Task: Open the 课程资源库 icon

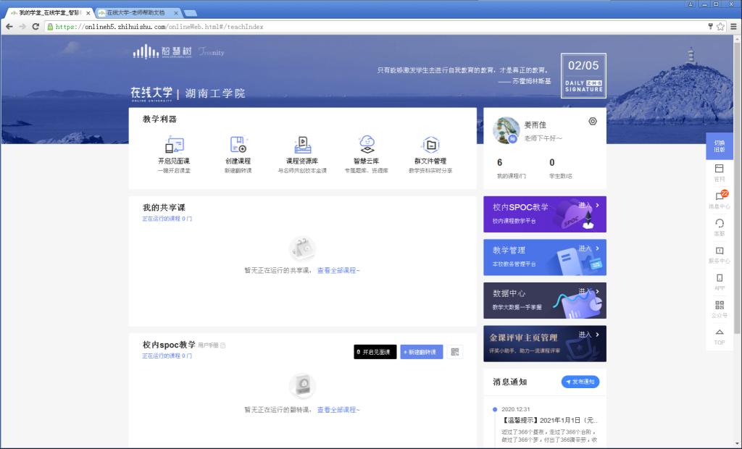Action: click(x=302, y=145)
